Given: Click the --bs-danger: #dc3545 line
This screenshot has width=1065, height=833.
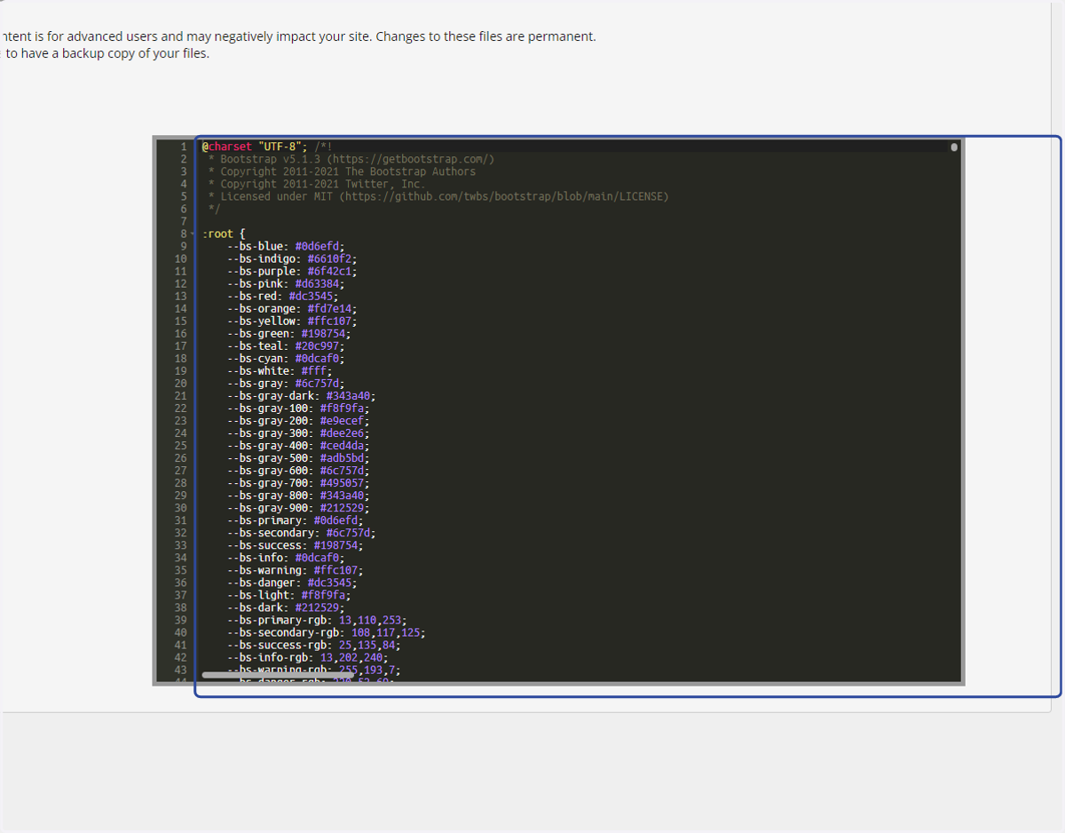Looking at the screenshot, I should [x=292, y=582].
